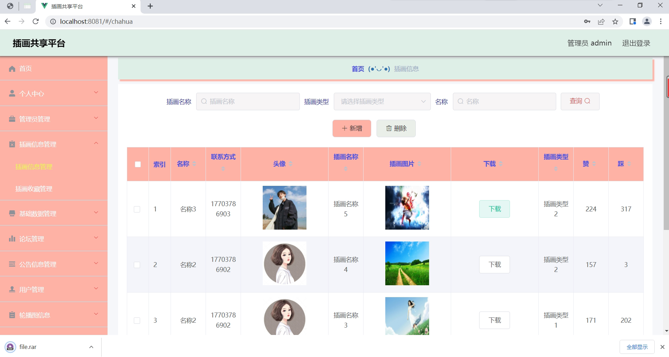The width and height of the screenshot is (669, 357).
Task: Click the briefcase icon beside 管理员管理
Action: 12,119
